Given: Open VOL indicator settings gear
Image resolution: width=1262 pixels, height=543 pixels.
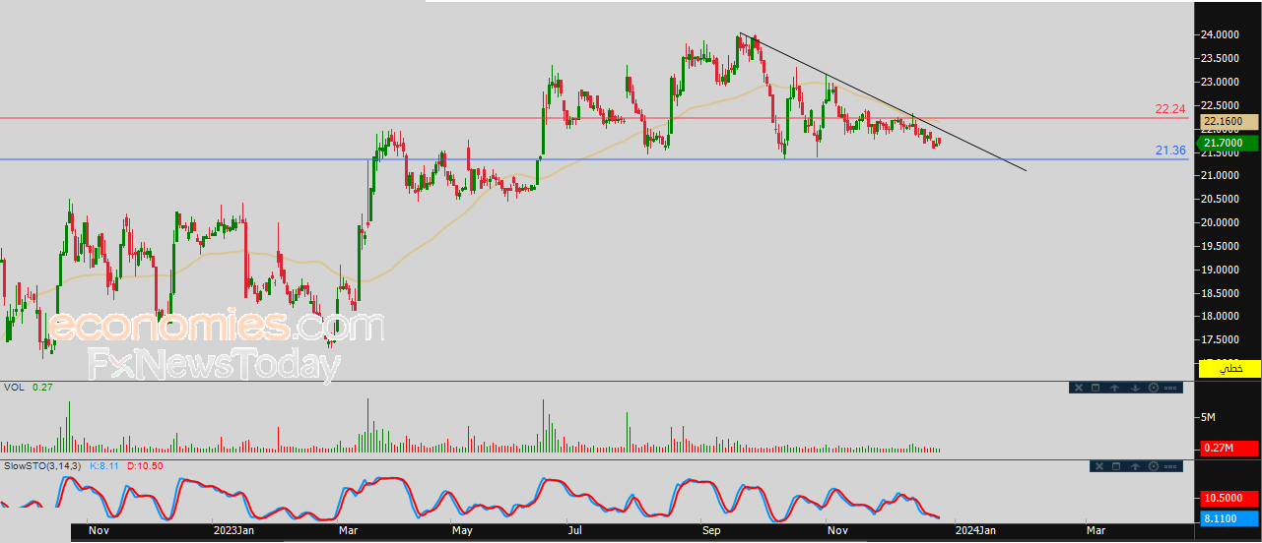Looking at the screenshot, I should pyautogui.click(x=1154, y=388).
